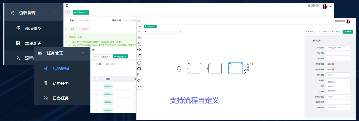Click the wrench icon beside selected task
Viewport: 359px width, 121px height.
245,70
